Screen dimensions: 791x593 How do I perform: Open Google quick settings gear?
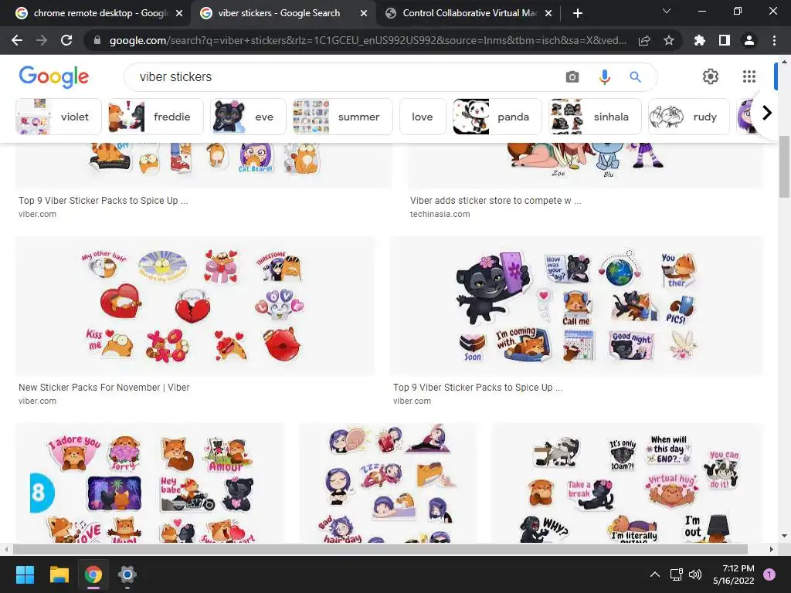click(711, 76)
